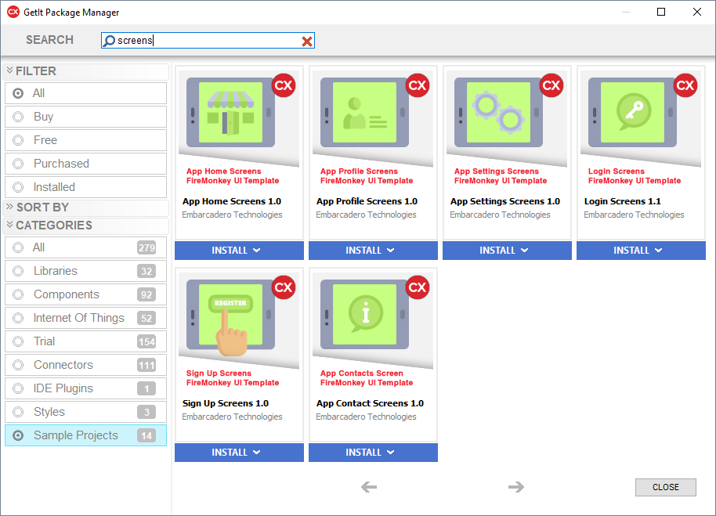The width and height of the screenshot is (716, 516).
Task: Select the Free filter option
Action: pyautogui.click(x=86, y=140)
